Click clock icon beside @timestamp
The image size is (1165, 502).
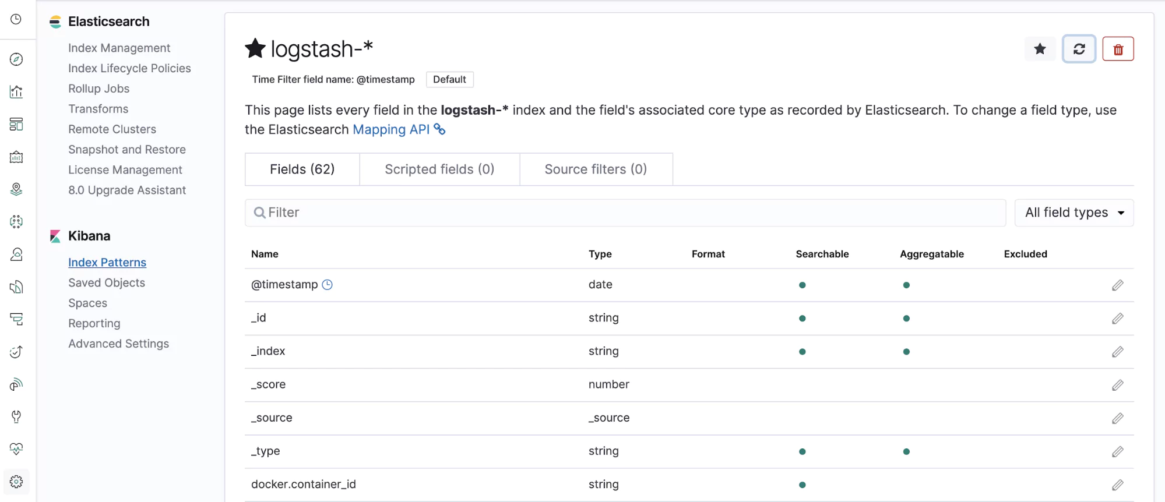(328, 285)
